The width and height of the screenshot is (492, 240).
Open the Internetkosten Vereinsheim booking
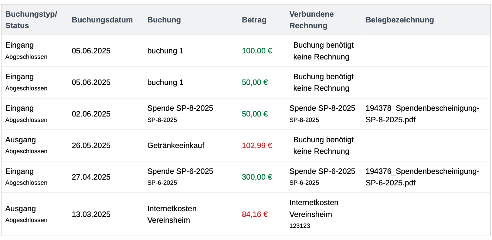pyautogui.click(x=172, y=214)
